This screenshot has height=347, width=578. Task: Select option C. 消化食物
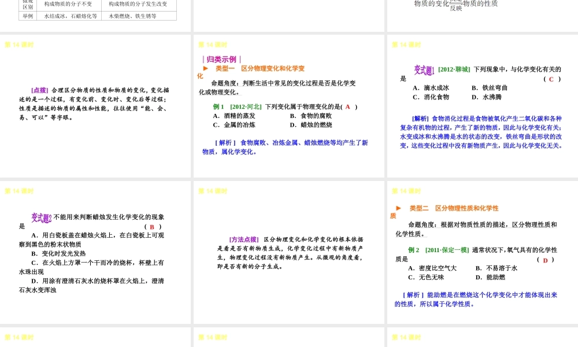coord(431,97)
